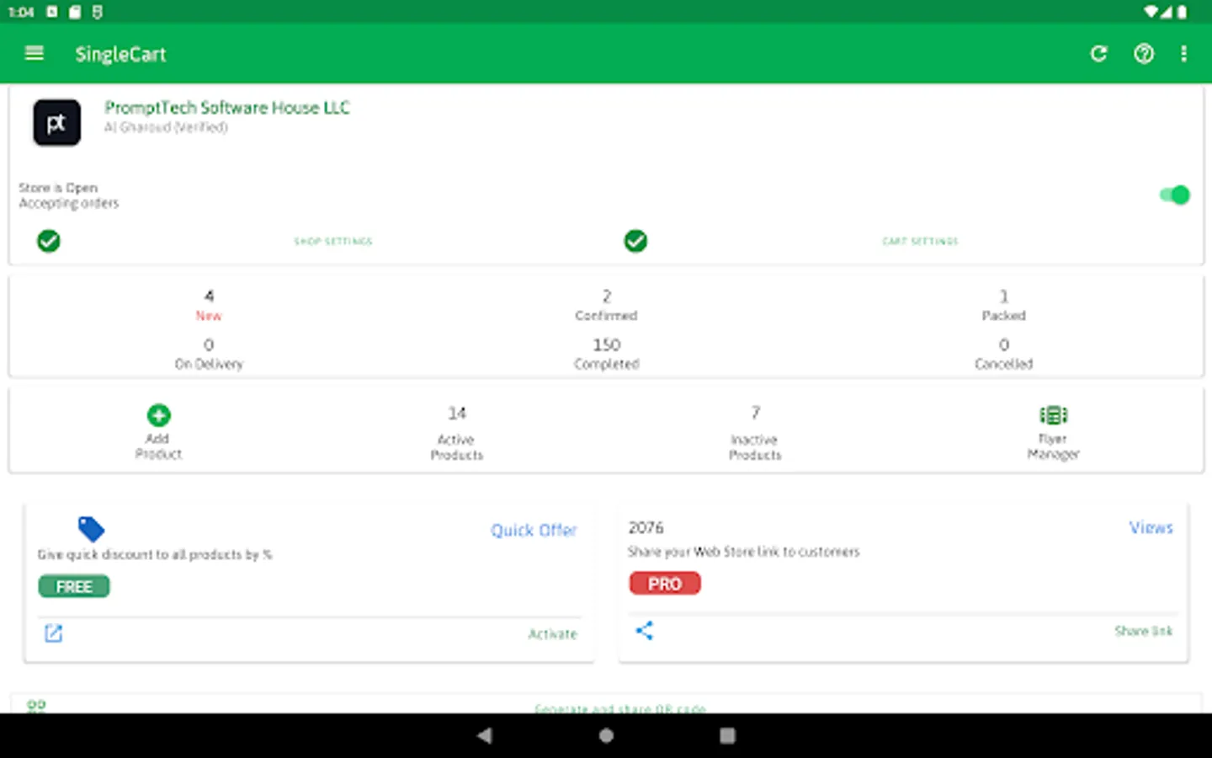The image size is (1212, 758).
Task: Tap the Quick Offer tag icon
Action: click(91, 529)
